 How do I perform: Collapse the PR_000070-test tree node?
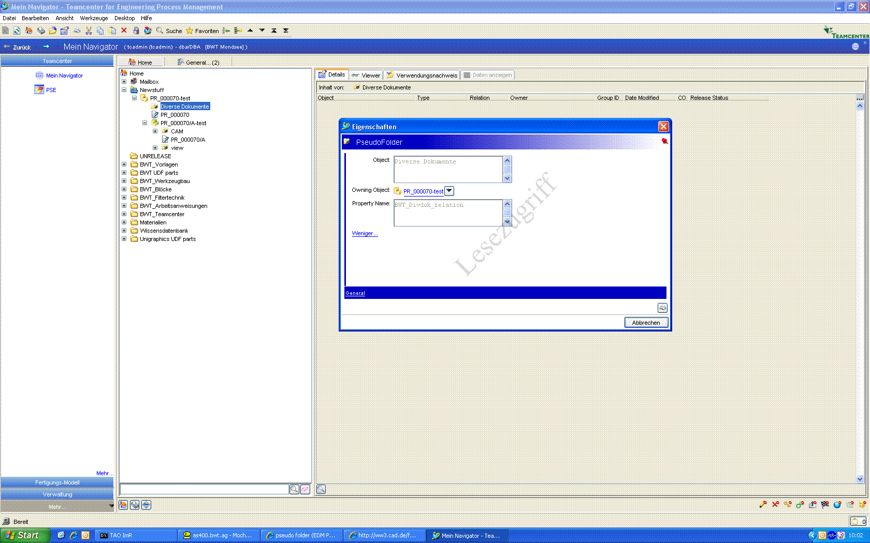(x=134, y=98)
